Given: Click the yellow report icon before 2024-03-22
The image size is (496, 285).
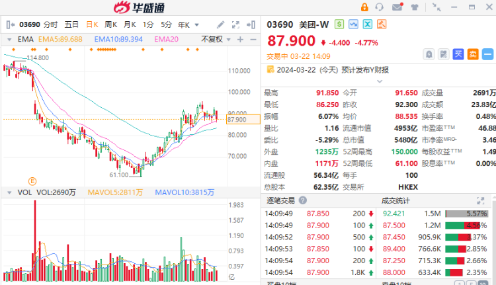Looking at the screenshot, I should pyautogui.click(x=270, y=69).
